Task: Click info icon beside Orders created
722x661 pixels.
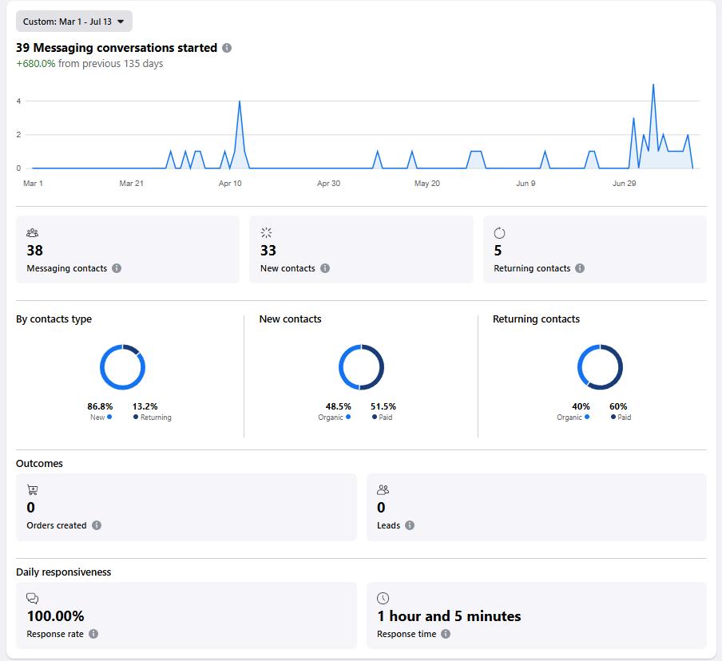Action: click(96, 525)
